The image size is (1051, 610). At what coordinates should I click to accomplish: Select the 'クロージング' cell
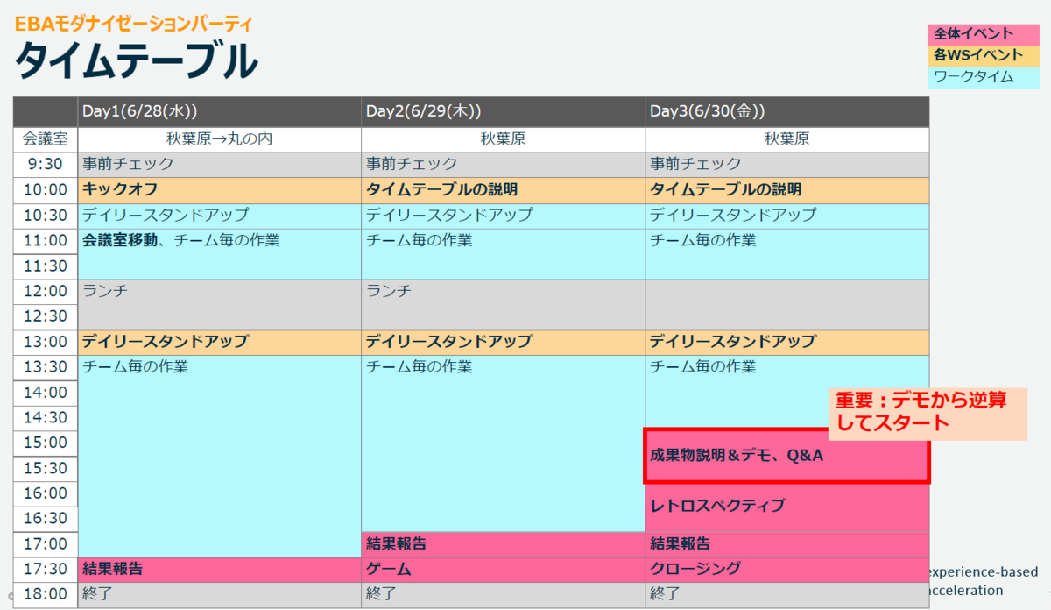click(787, 570)
